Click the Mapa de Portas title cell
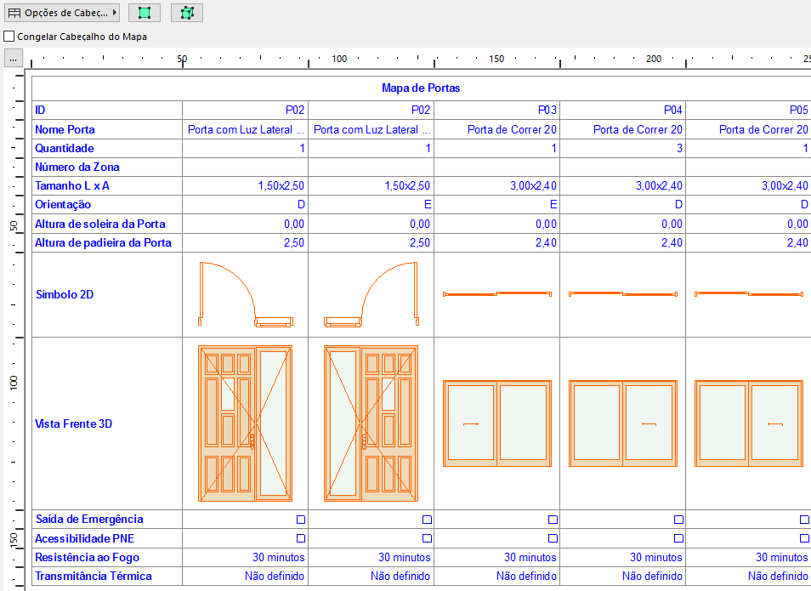Viewport: 811px width, 591px height. click(421, 89)
